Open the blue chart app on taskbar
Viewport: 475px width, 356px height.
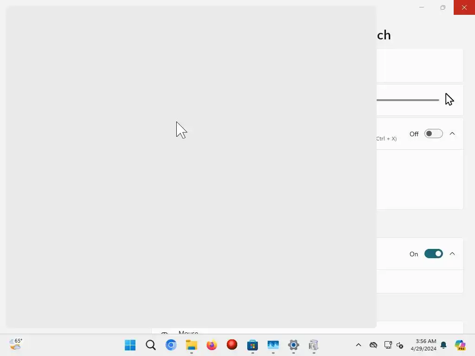point(273,345)
